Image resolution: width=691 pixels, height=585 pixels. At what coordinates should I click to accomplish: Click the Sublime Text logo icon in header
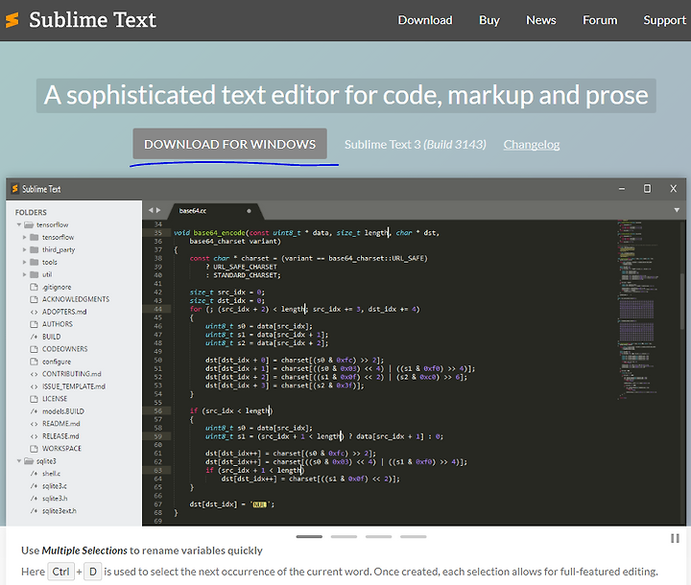(x=12, y=20)
